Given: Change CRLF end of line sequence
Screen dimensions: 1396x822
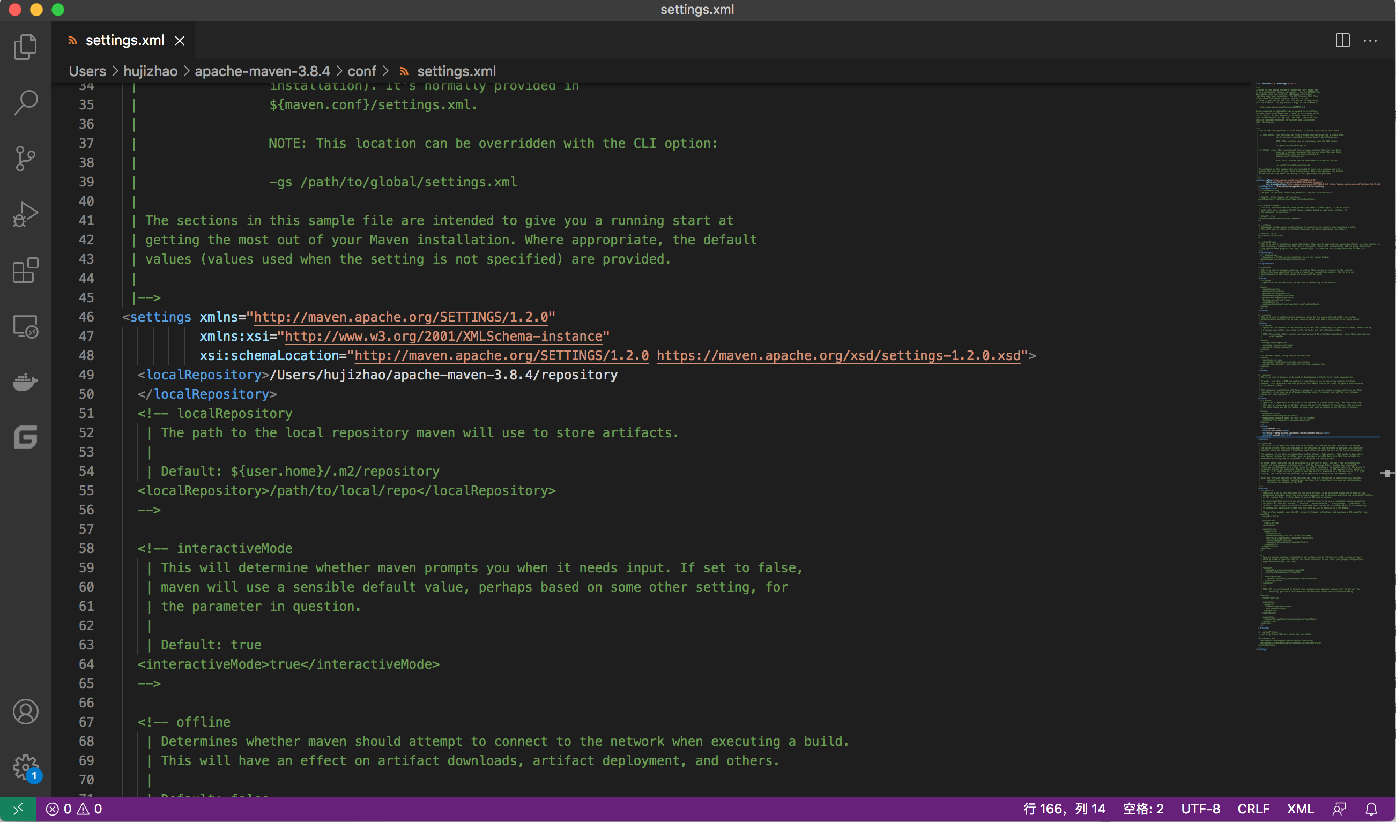Looking at the screenshot, I should (1253, 809).
